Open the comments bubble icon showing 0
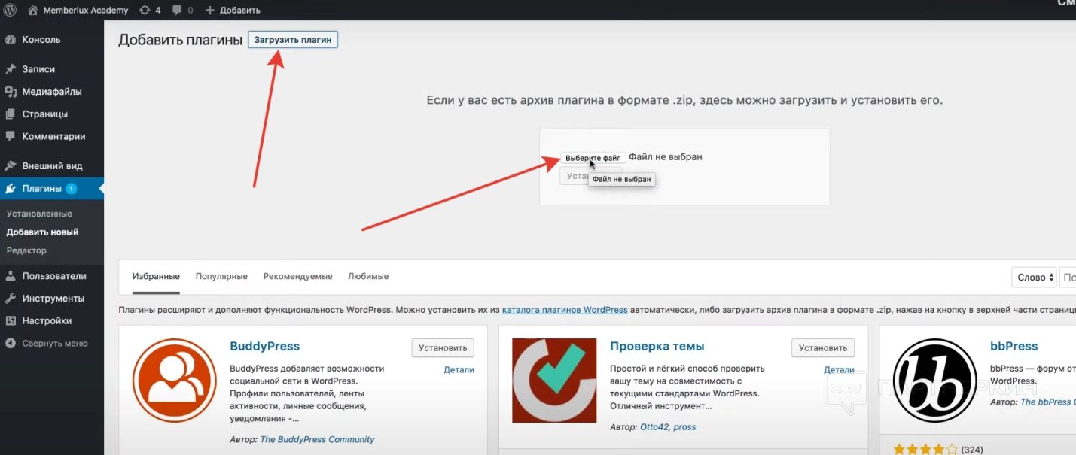Viewport: 1076px width, 455px height. [x=177, y=11]
